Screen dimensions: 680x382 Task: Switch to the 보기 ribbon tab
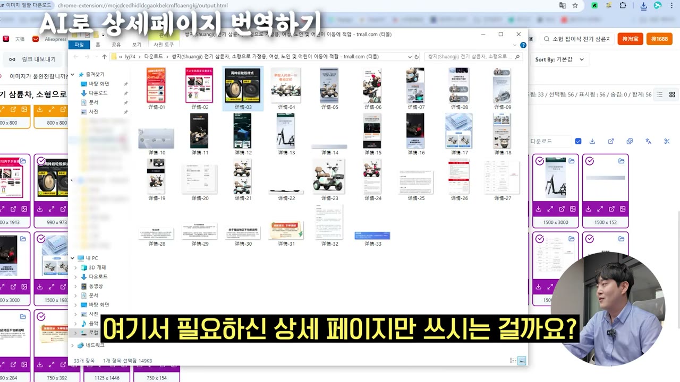(x=137, y=45)
